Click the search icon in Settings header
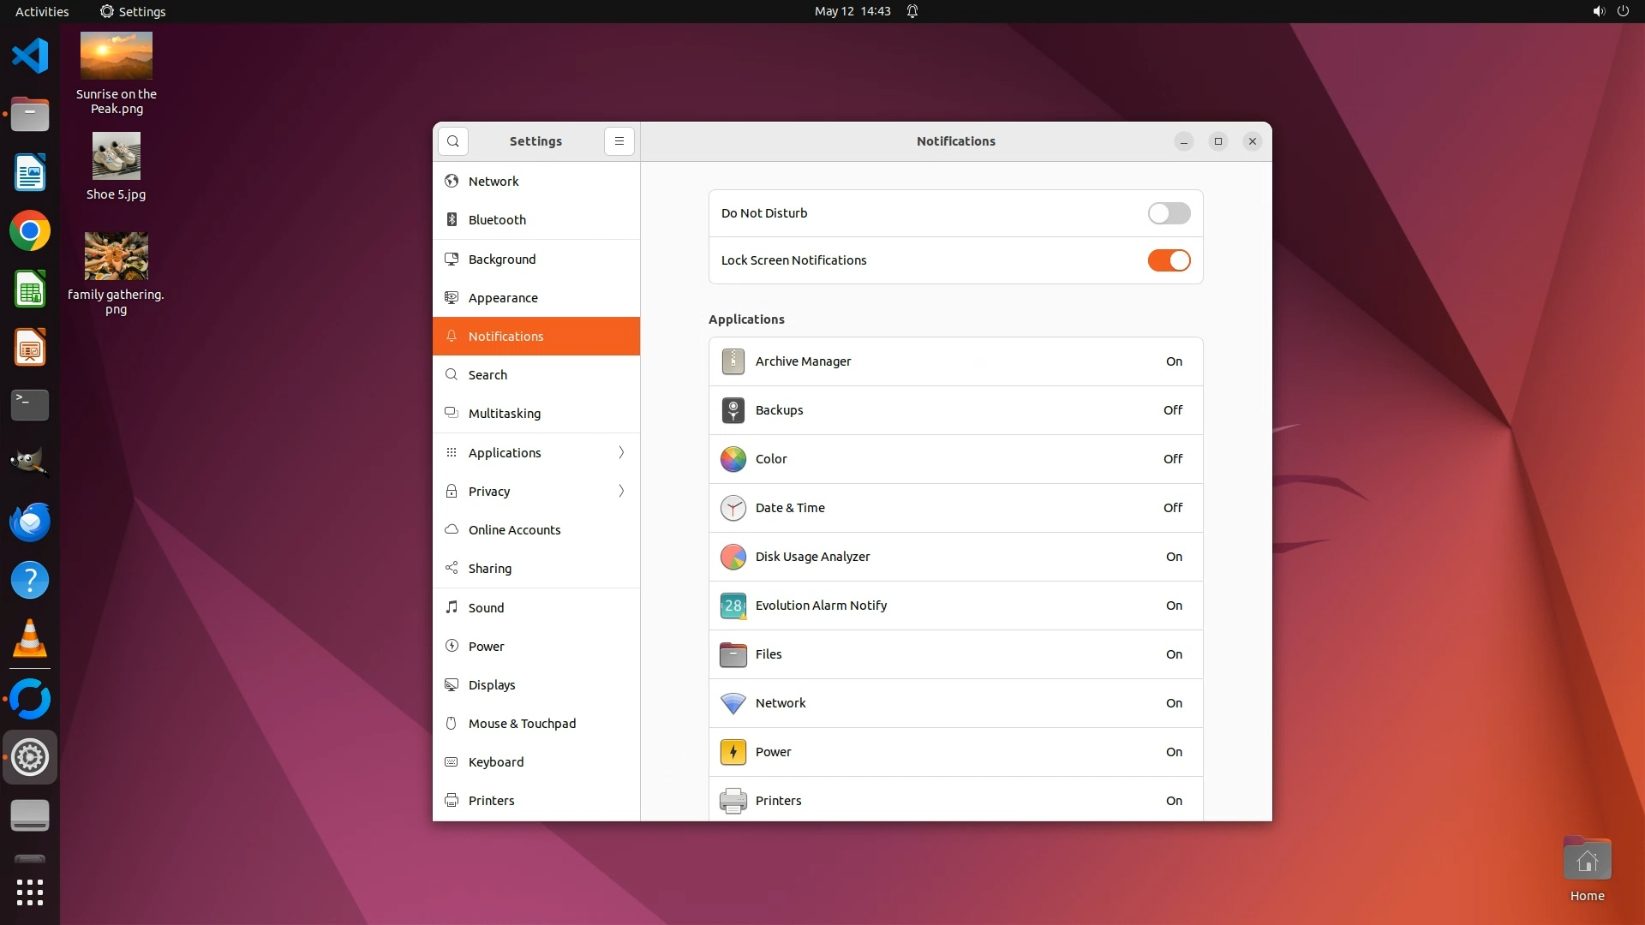 452,141
